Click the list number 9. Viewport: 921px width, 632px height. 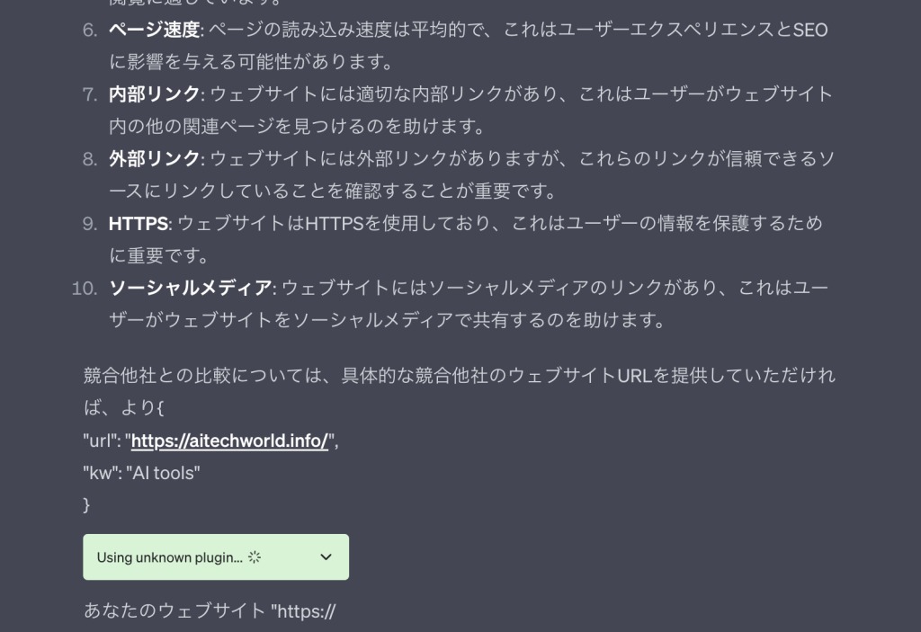pyautogui.click(x=90, y=223)
